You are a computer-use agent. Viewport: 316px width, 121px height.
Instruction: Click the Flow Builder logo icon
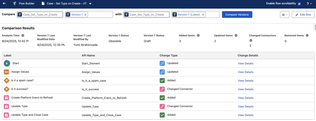tap(15, 4)
